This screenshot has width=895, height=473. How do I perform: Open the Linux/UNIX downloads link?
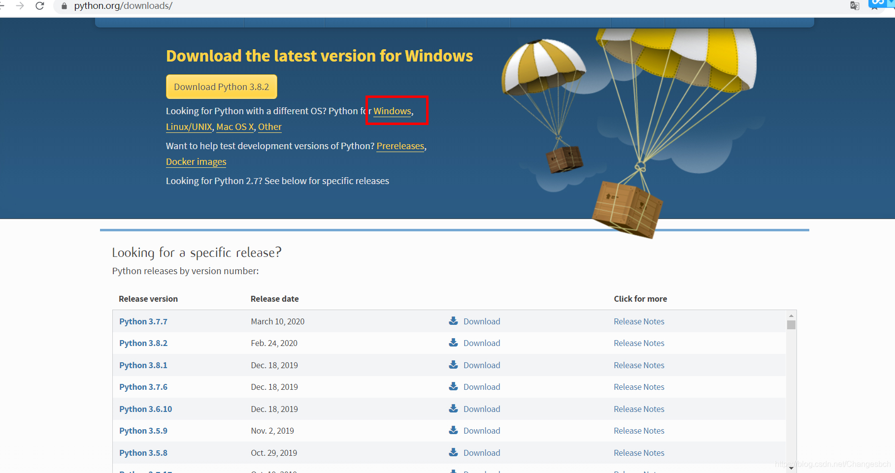pos(189,126)
